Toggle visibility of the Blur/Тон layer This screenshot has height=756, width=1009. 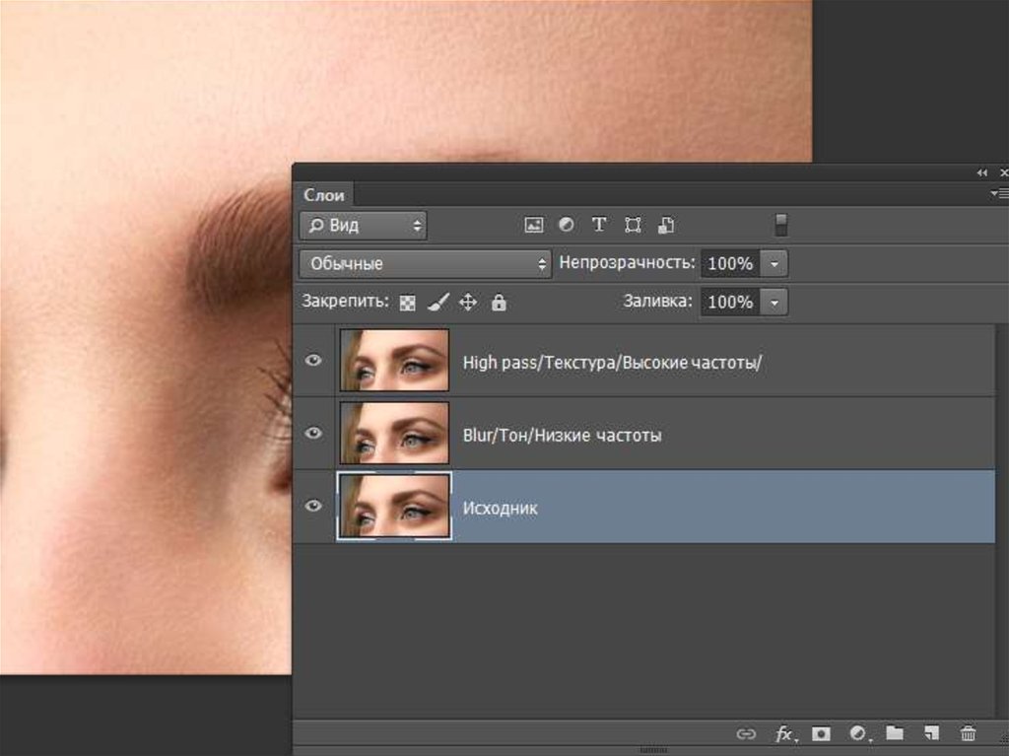[x=313, y=434]
